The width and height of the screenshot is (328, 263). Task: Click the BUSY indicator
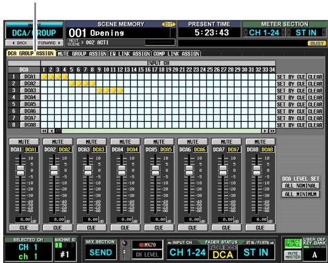click(x=317, y=43)
